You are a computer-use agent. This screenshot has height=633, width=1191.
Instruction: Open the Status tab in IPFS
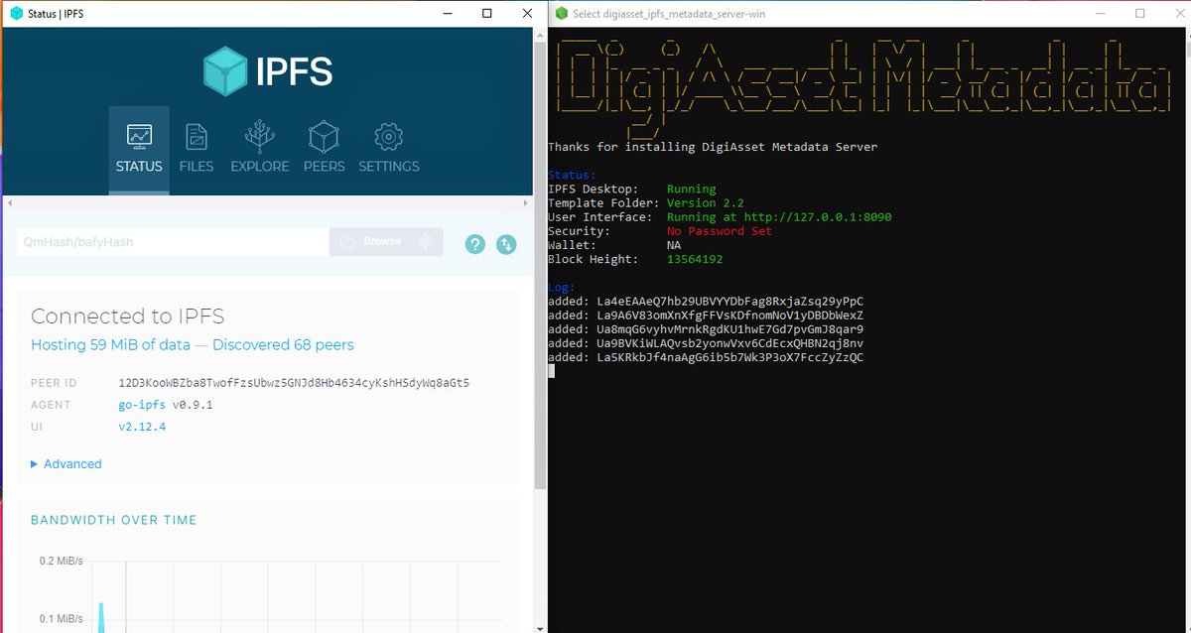click(139, 150)
